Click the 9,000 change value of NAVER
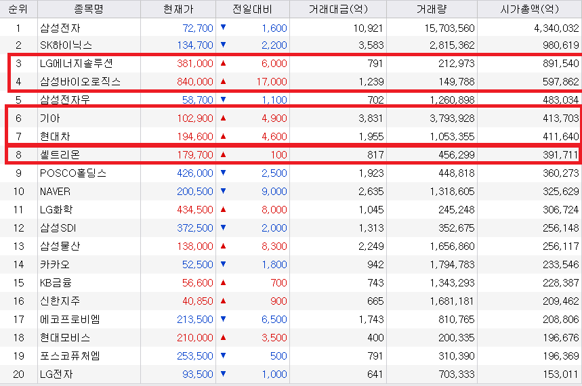Viewport: 582px width, 386px height. [x=274, y=192]
